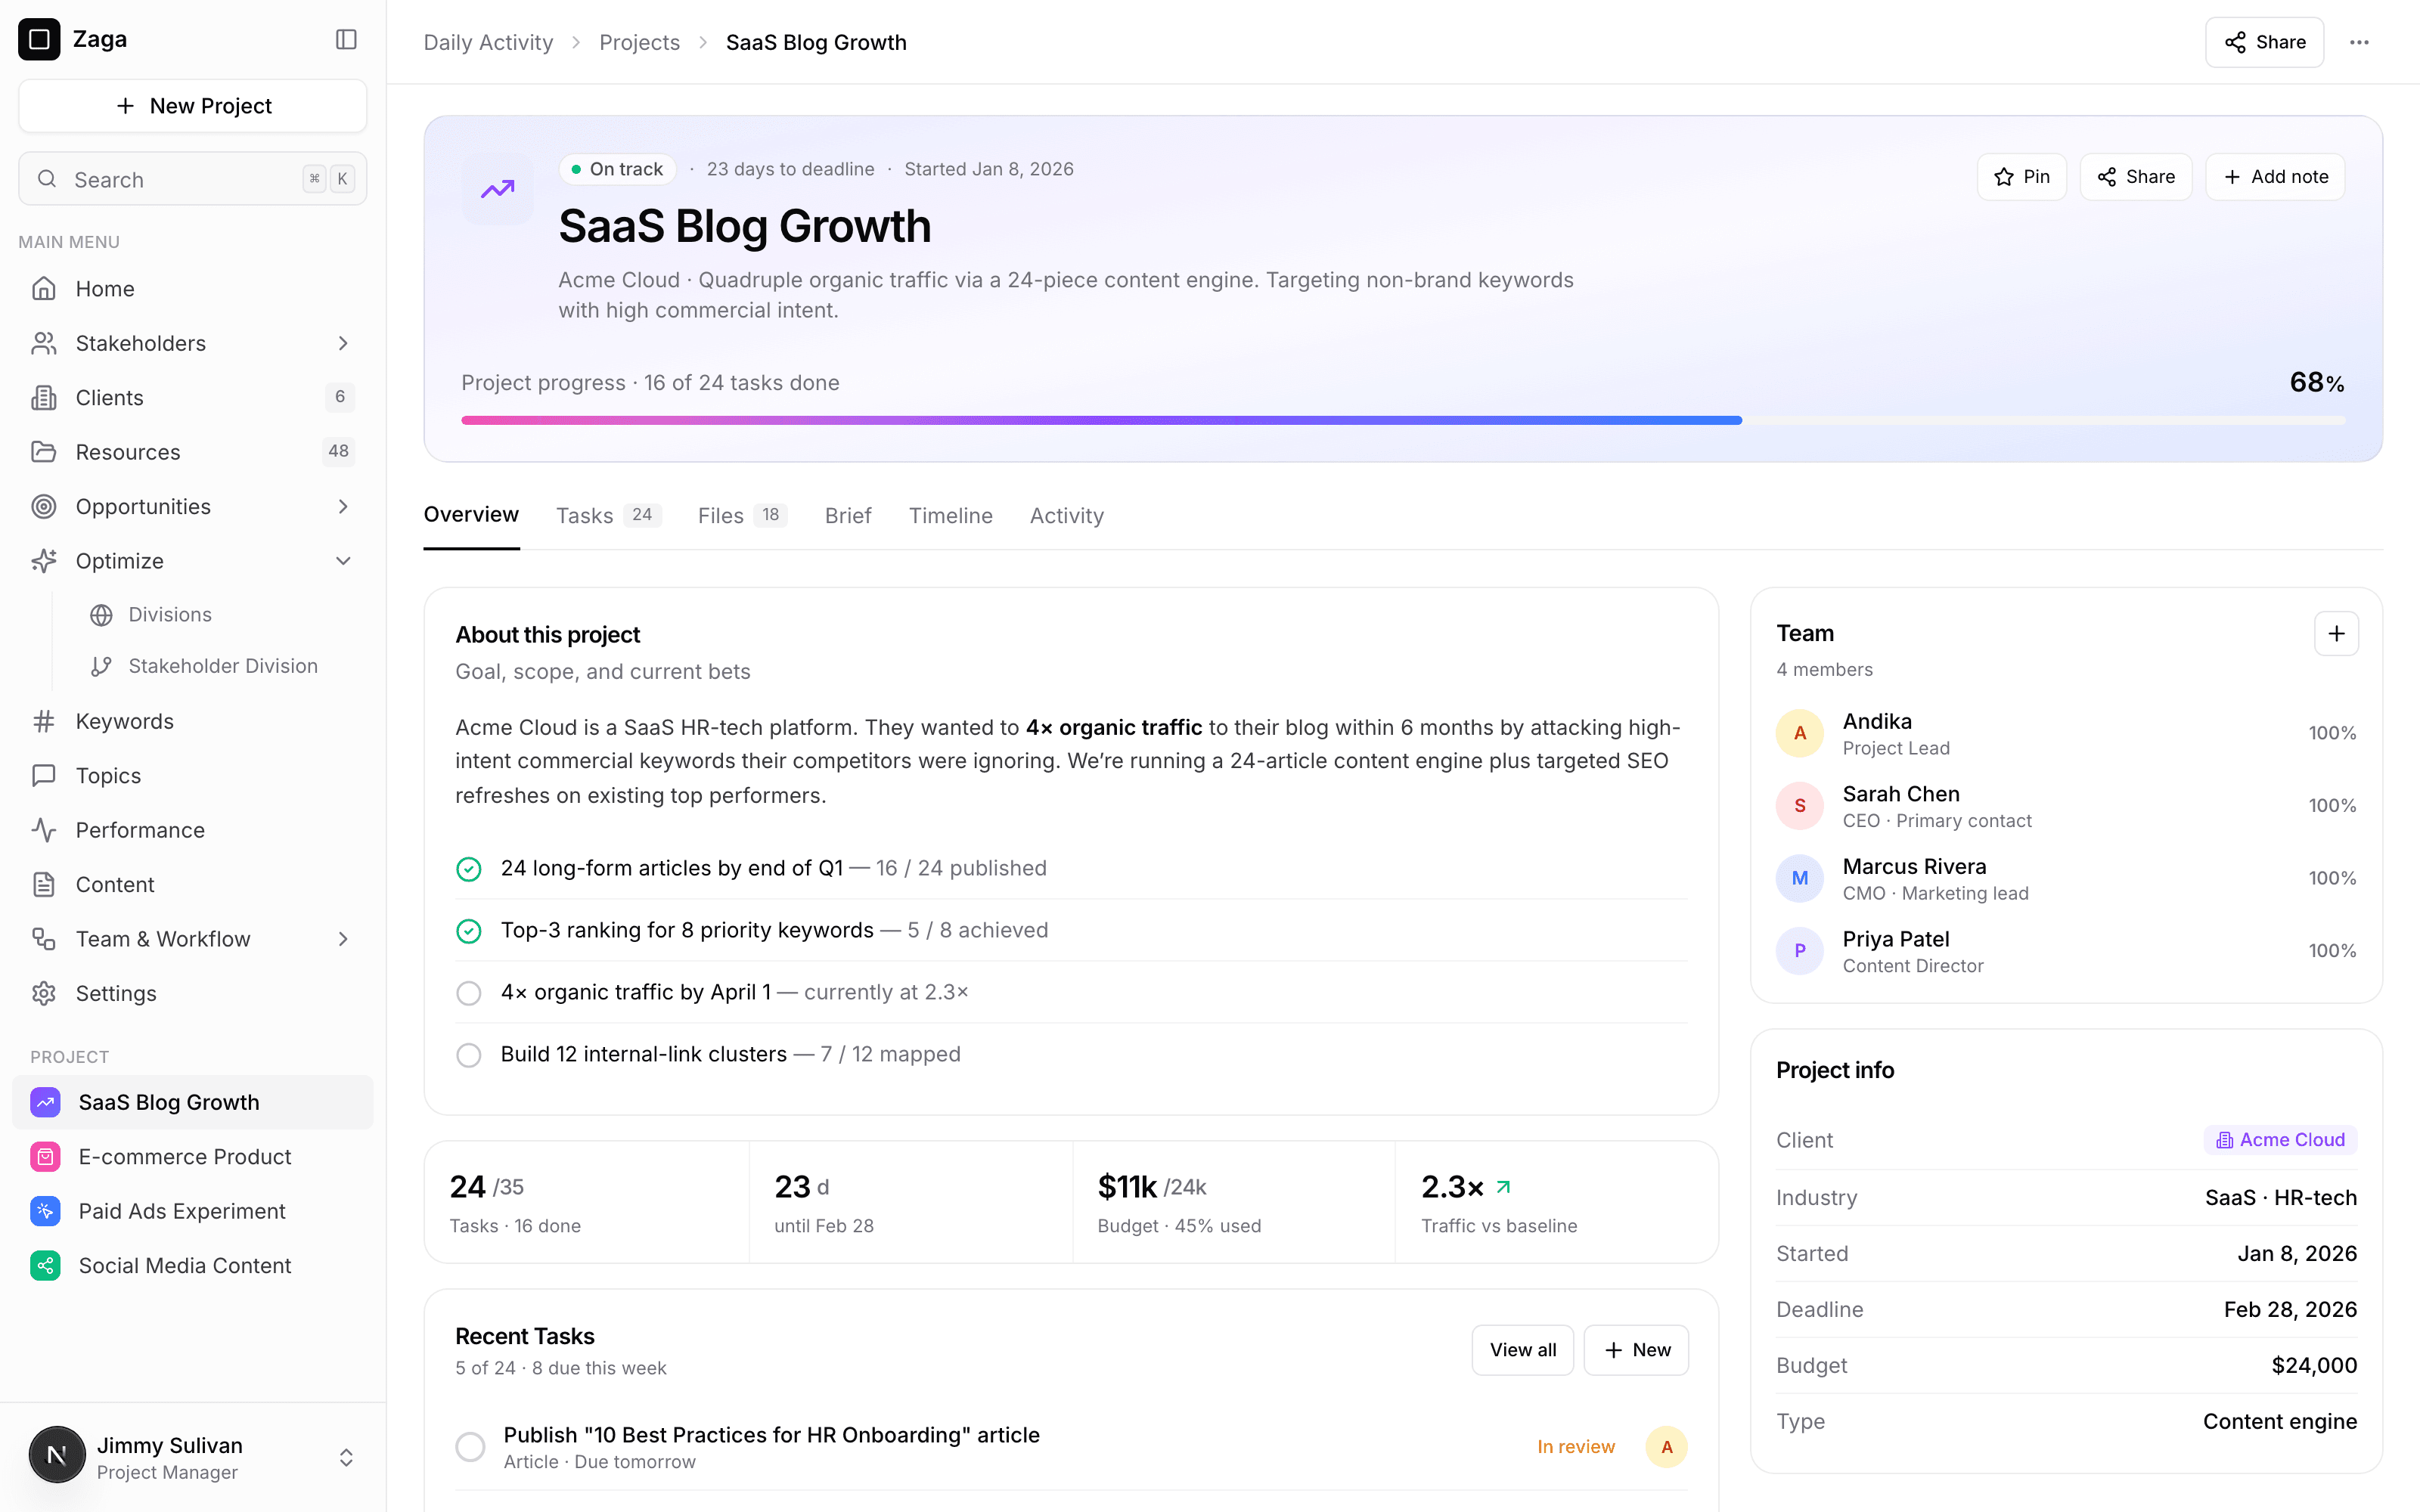Open the Timeline tab
The image size is (2420, 1512).
[950, 516]
